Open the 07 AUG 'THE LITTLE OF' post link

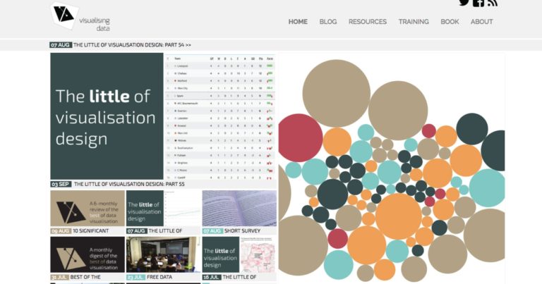pos(165,231)
